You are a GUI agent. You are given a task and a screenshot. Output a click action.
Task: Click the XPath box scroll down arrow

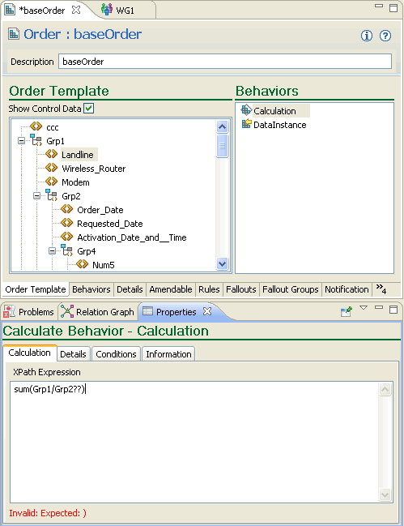tap(385, 494)
